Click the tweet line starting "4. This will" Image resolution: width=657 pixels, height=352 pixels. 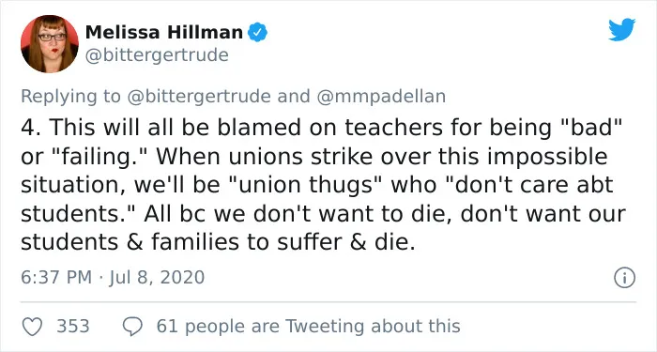pyautogui.click(x=321, y=127)
